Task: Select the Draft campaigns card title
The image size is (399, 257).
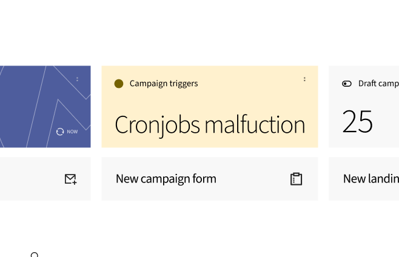Action: [378, 84]
